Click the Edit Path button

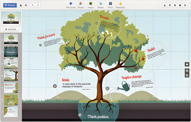[11, 29]
